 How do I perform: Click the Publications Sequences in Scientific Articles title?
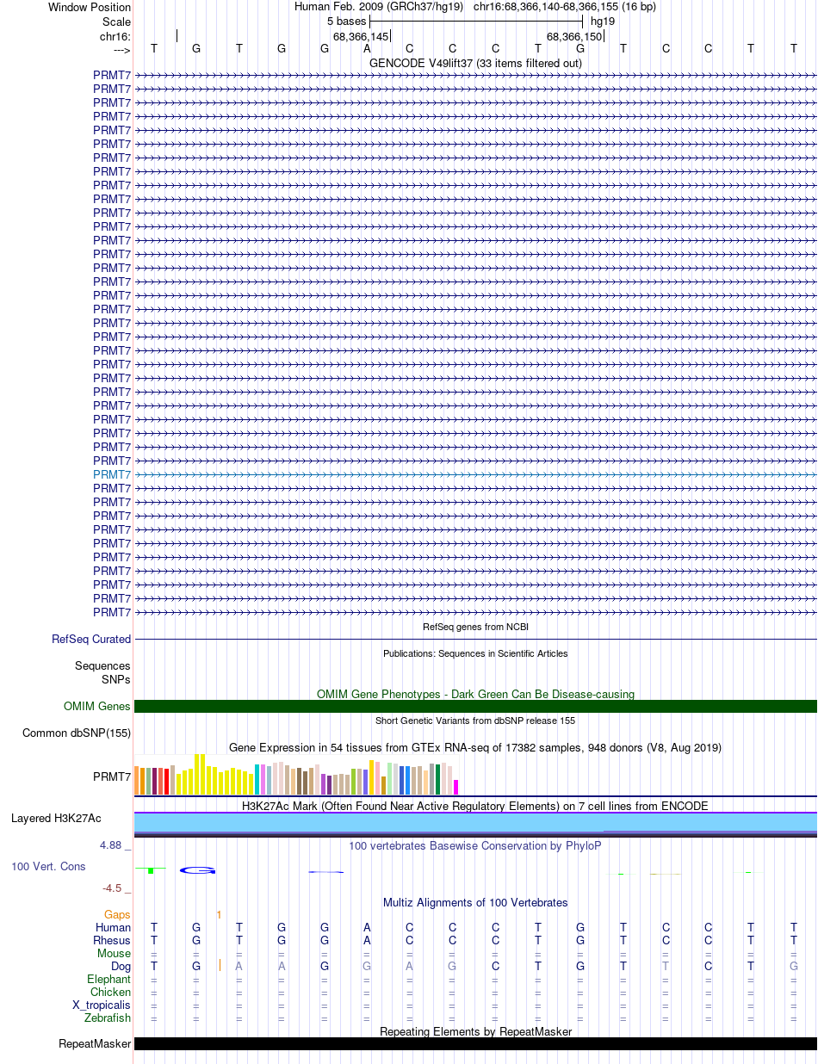(x=475, y=653)
